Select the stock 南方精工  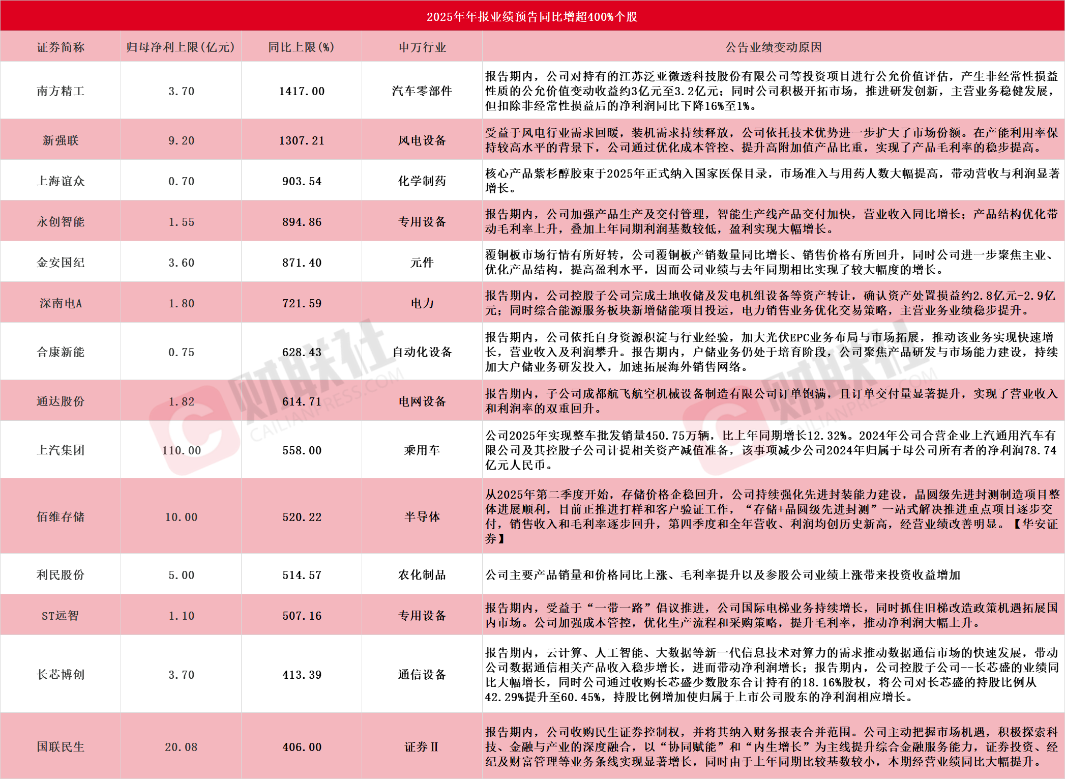tap(60, 91)
